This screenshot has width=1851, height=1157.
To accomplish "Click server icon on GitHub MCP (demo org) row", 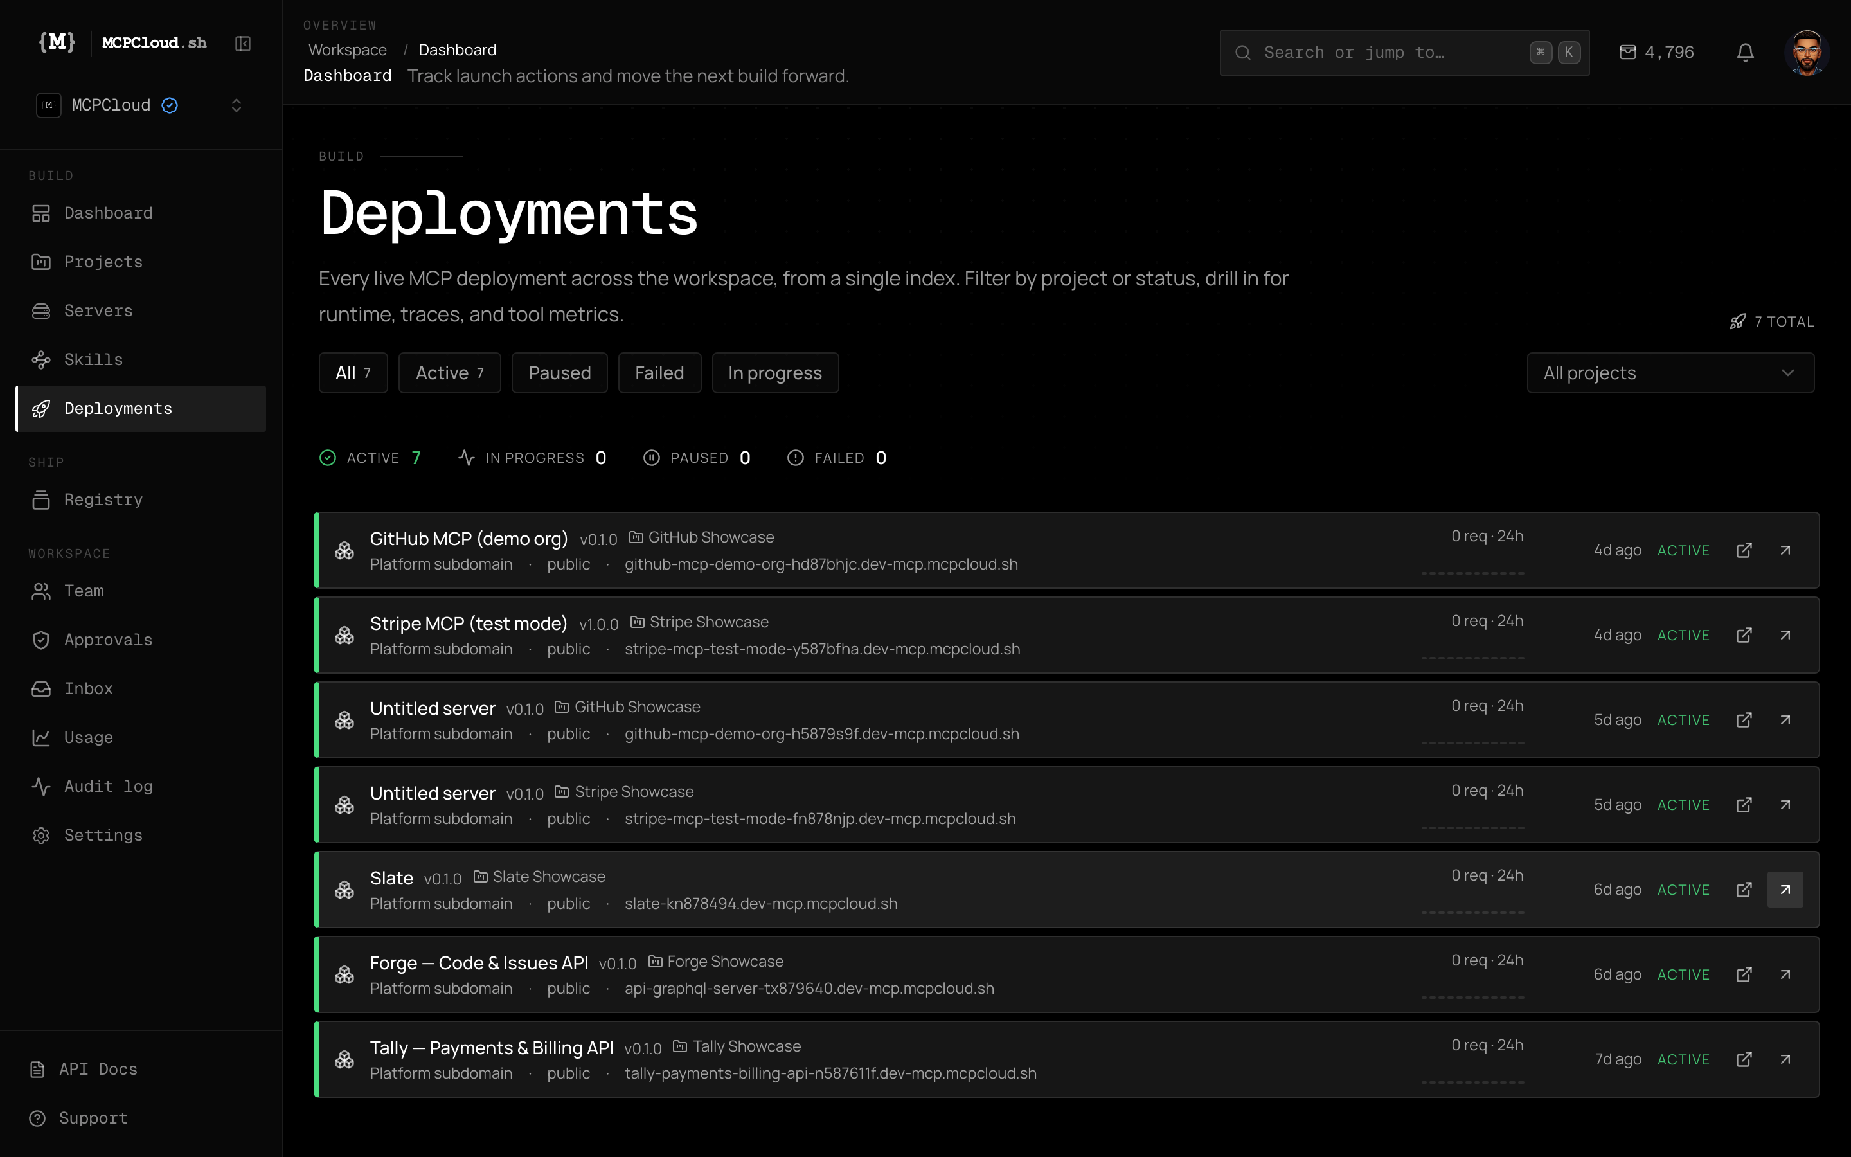I will [344, 550].
